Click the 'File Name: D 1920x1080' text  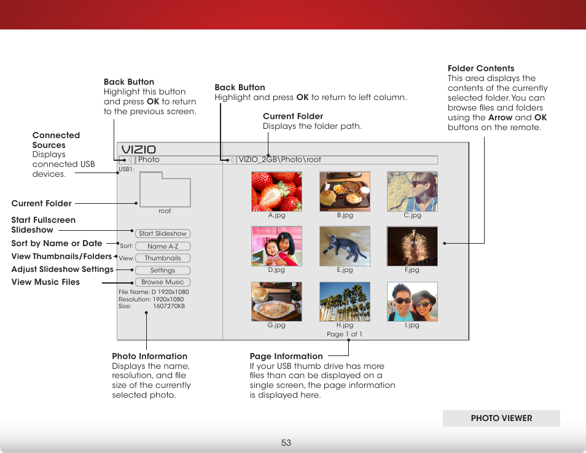(154, 292)
